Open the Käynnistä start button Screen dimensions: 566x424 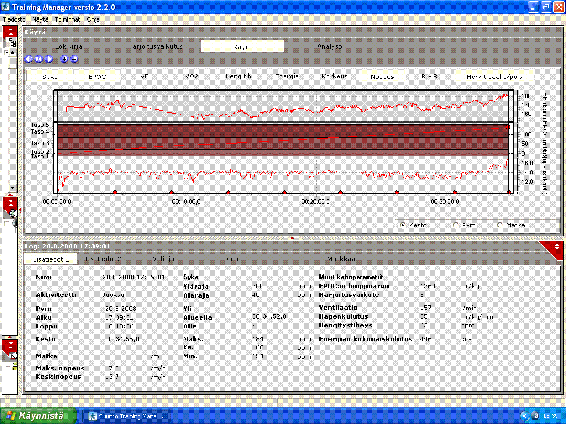(35, 416)
